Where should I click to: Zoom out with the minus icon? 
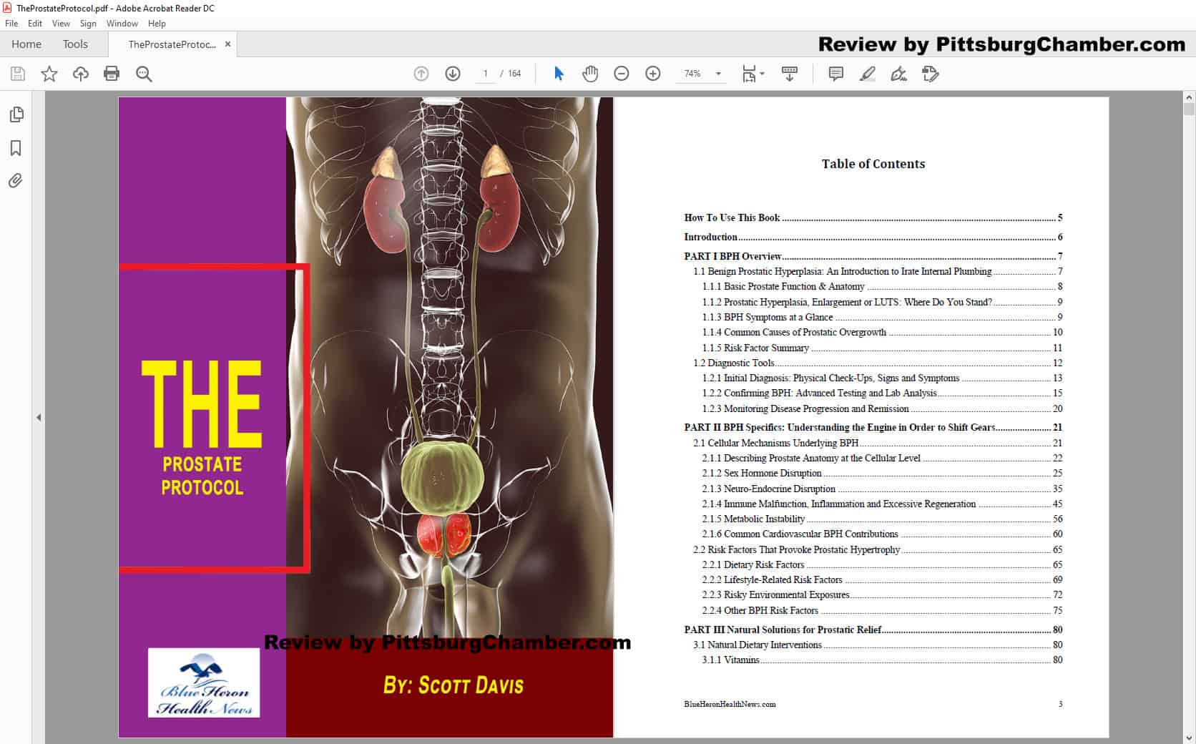point(622,74)
